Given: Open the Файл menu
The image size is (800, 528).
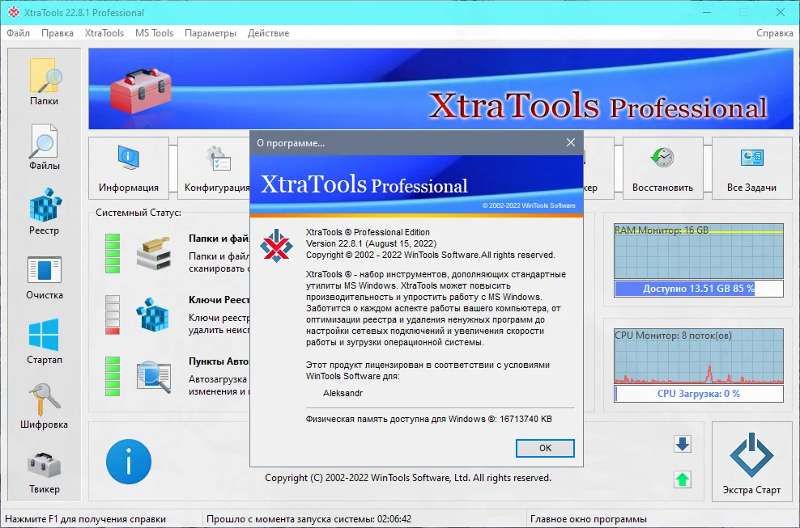Looking at the screenshot, I should tap(19, 33).
